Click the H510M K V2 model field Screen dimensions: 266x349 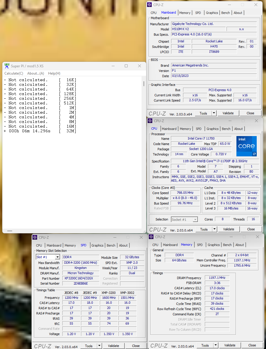click(198, 29)
